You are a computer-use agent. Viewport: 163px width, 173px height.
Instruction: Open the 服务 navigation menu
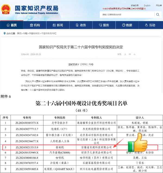[104, 25]
